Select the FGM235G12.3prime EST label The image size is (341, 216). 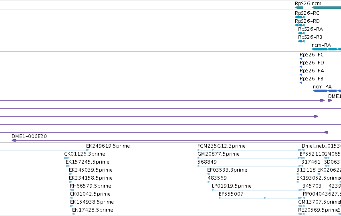click(x=221, y=146)
